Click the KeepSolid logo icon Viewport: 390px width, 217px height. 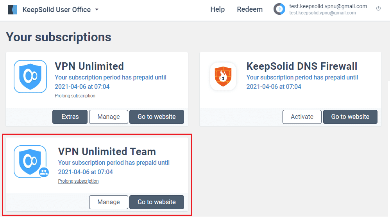pos(13,10)
